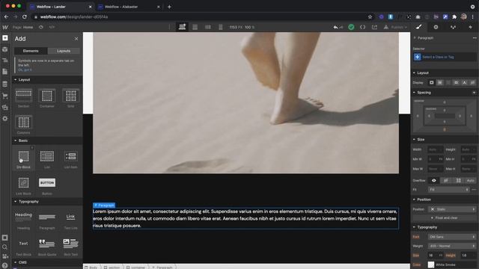The width and height of the screenshot is (479, 269).
Task: Switch to the Layouts tab
Action: (64, 51)
